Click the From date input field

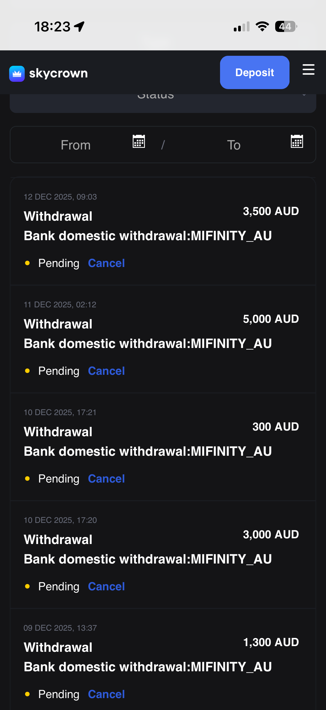pyautogui.click(x=76, y=145)
